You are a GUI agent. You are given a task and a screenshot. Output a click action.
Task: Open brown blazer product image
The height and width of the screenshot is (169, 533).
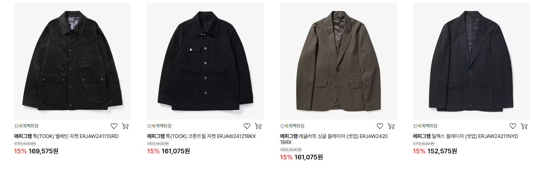tap(338, 61)
